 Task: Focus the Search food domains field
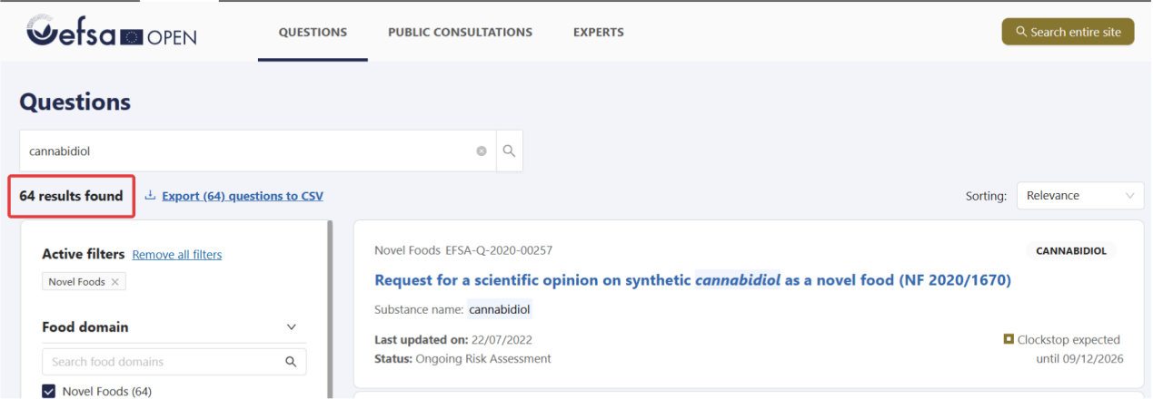coord(164,362)
